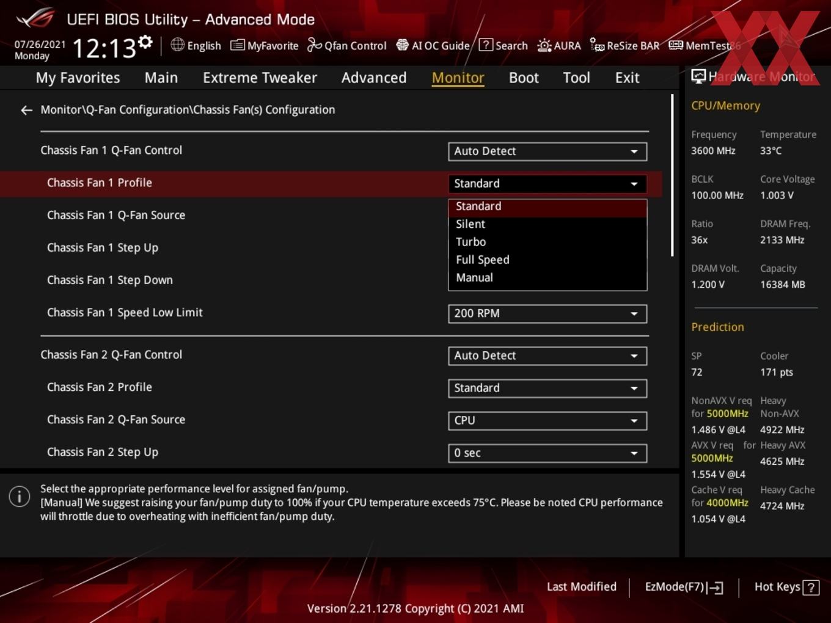Click the Hot Keys question mark icon

pyautogui.click(x=811, y=588)
